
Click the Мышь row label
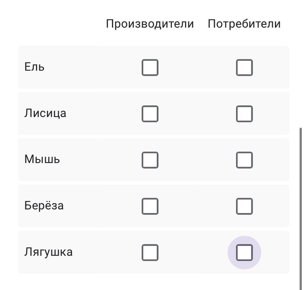42,159
